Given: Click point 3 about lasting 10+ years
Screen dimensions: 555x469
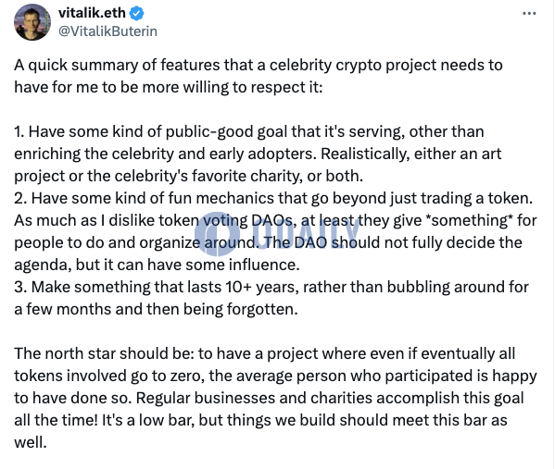Looking at the screenshot, I should coord(271,298).
